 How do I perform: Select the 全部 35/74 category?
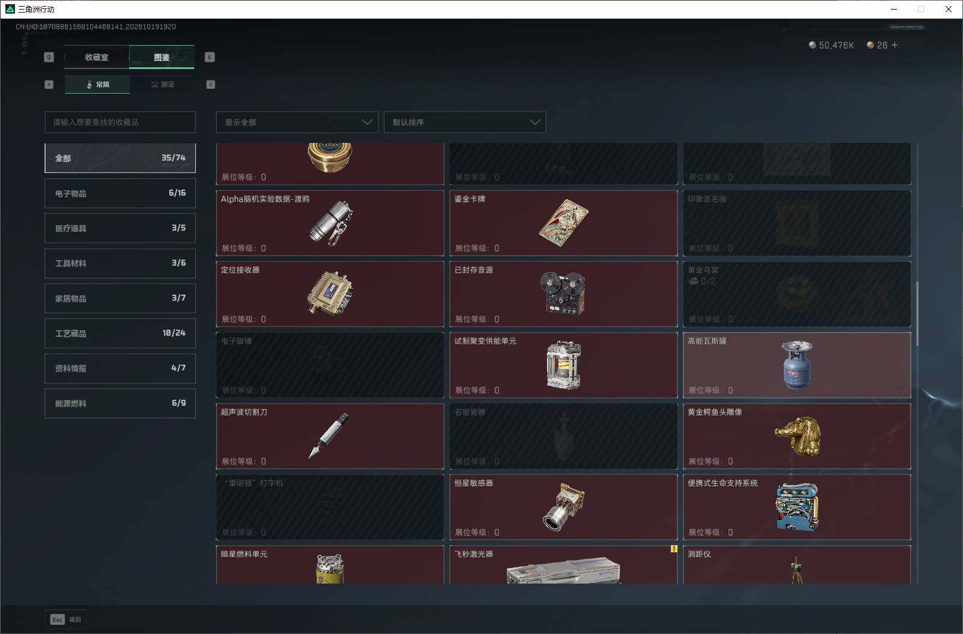click(120, 158)
